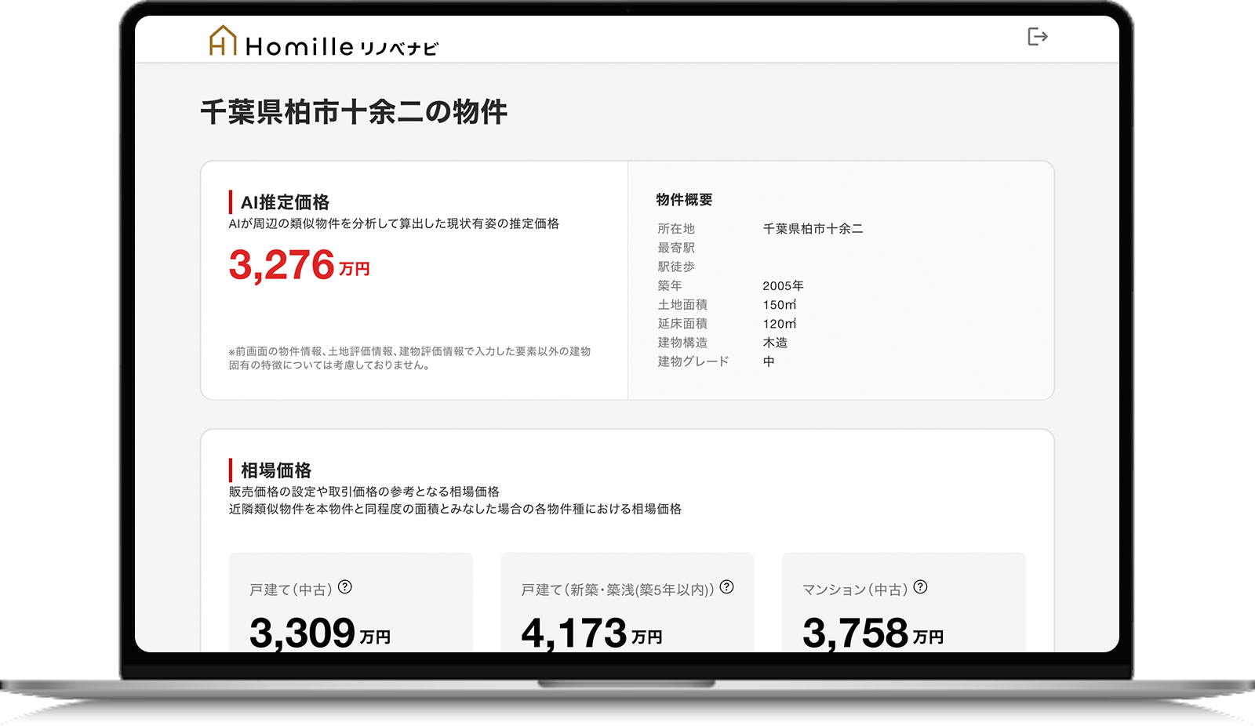
Task: Click the 最寄駅 label
Action: [x=676, y=248]
